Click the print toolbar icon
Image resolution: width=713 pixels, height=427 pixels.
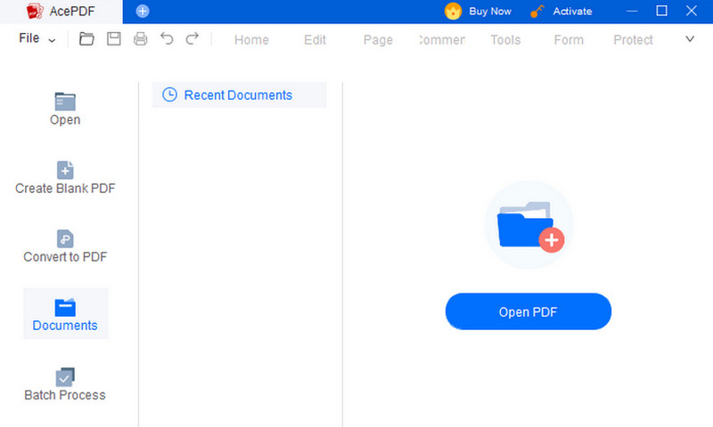[141, 39]
